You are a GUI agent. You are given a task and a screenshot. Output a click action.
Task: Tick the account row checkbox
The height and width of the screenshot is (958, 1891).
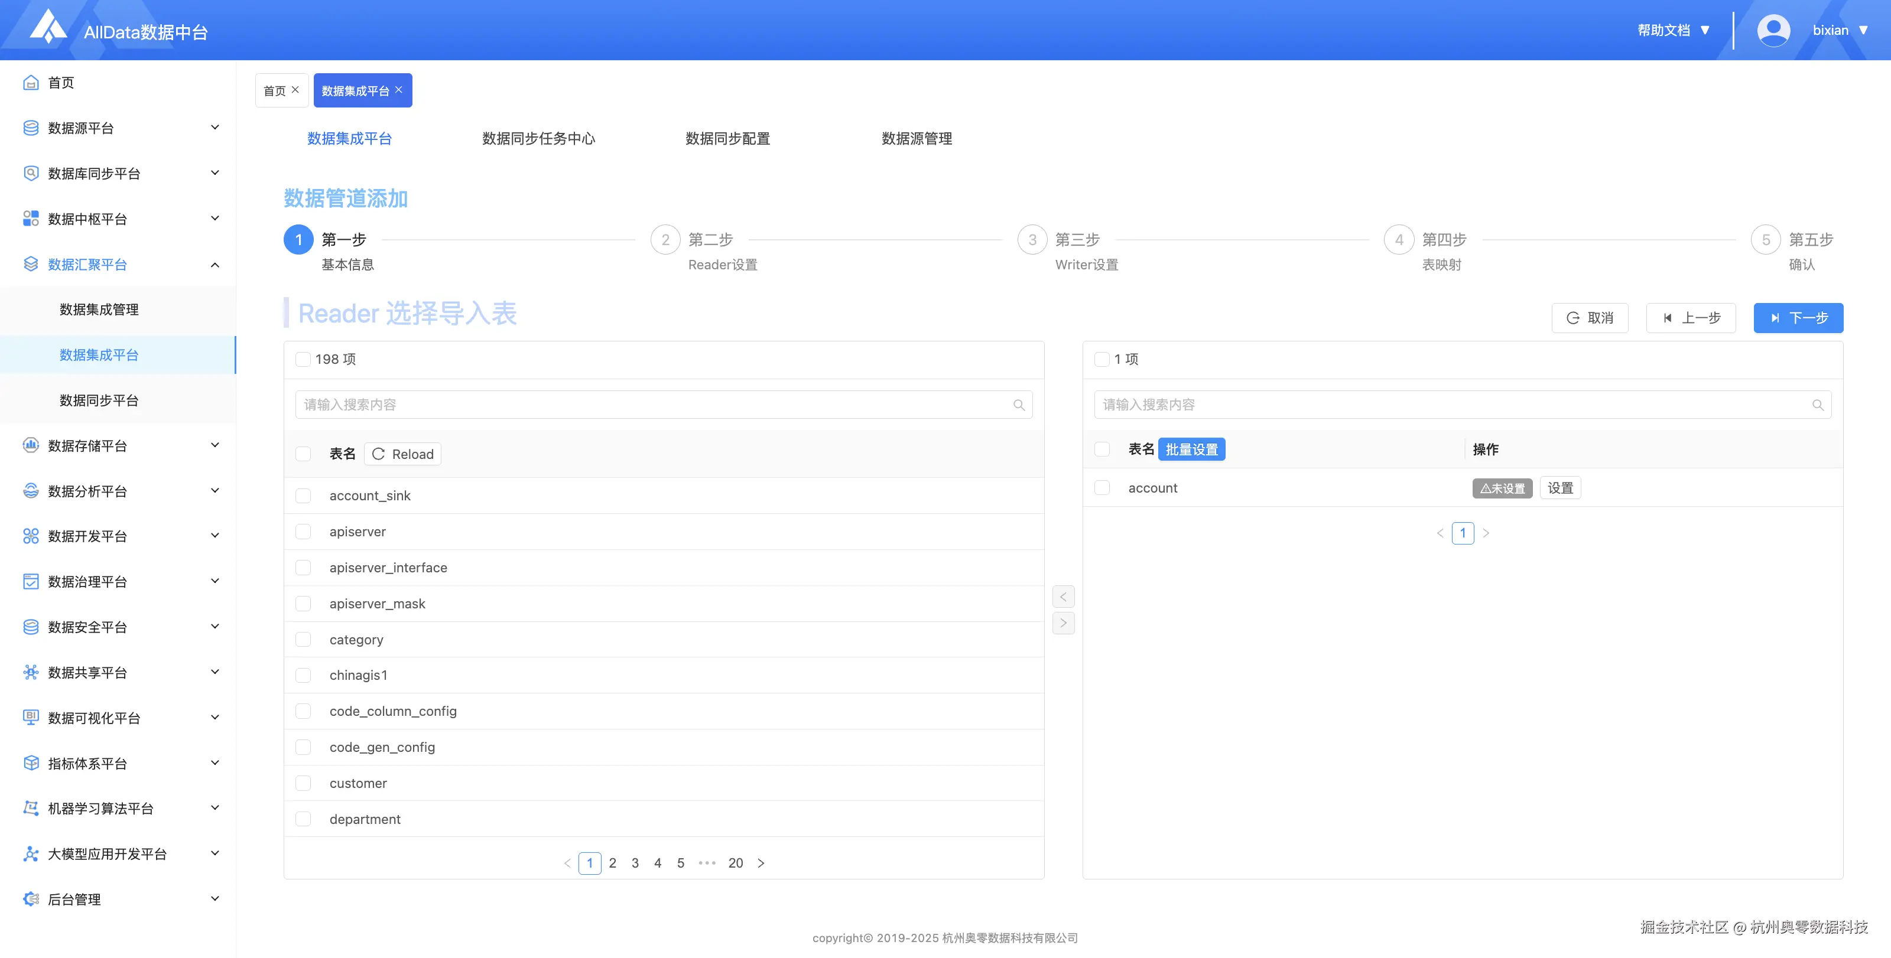click(1102, 488)
